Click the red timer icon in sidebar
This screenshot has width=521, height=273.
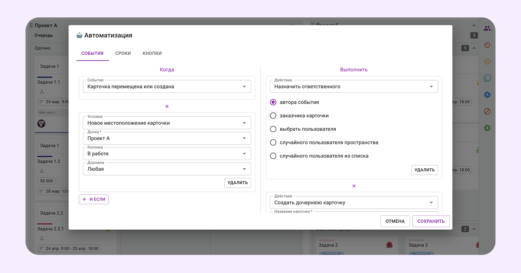[487, 45]
